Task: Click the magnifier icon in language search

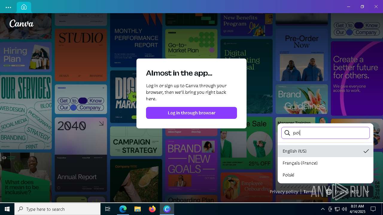Action: pyautogui.click(x=287, y=133)
